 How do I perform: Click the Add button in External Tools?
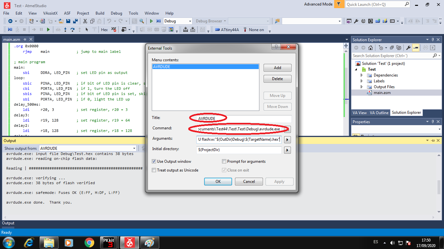tap(278, 68)
